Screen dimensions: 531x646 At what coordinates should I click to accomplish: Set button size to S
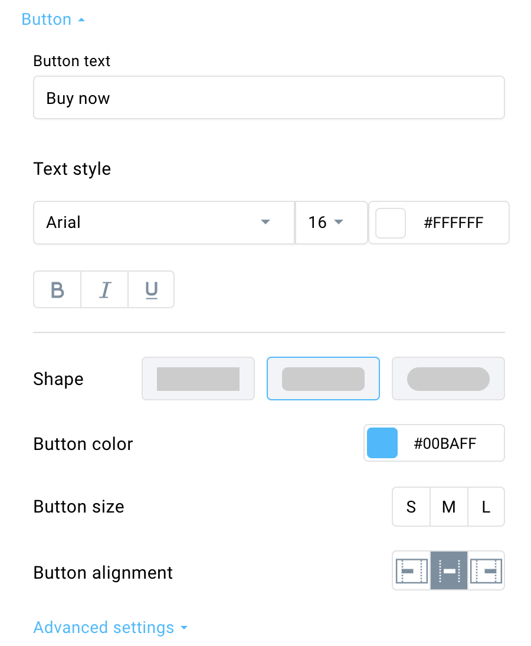tap(411, 507)
